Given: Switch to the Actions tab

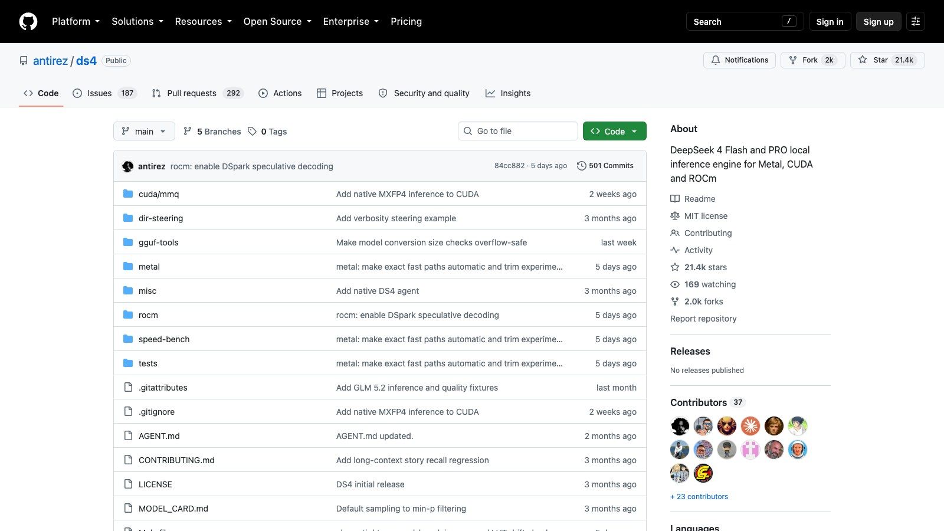Looking at the screenshot, I should [280, 93].
